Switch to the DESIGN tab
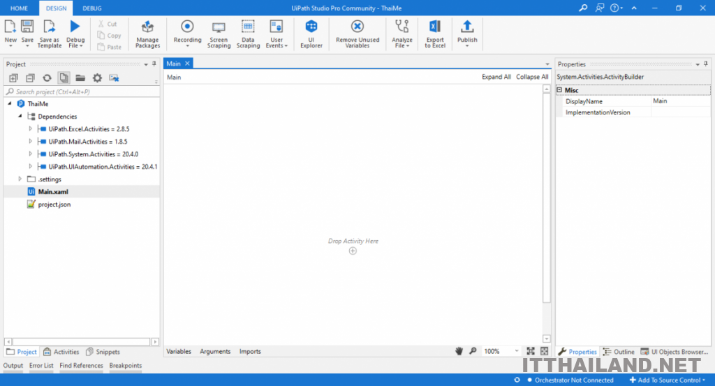The image size is (715, 386). click(x=56, y=8)
